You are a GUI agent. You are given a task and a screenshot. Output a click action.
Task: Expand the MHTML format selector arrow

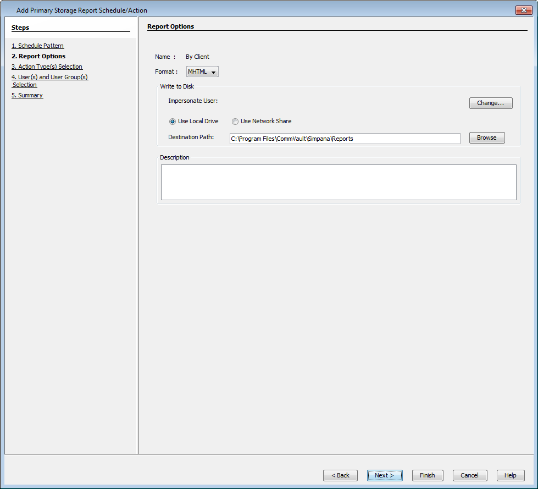(213, 71)
